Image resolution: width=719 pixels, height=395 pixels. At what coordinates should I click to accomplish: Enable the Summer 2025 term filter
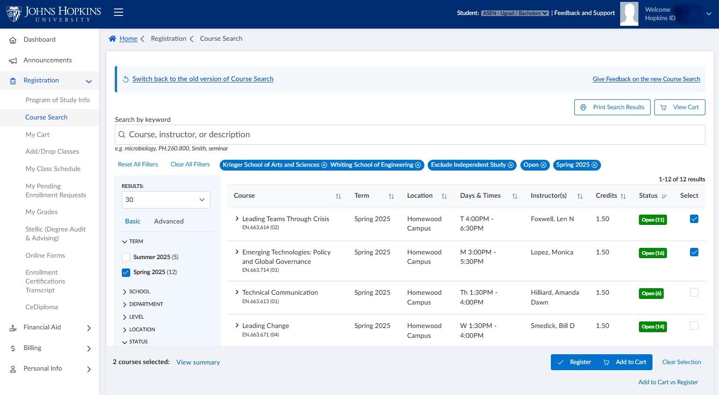pyautogui.click(x=126, y=257)
